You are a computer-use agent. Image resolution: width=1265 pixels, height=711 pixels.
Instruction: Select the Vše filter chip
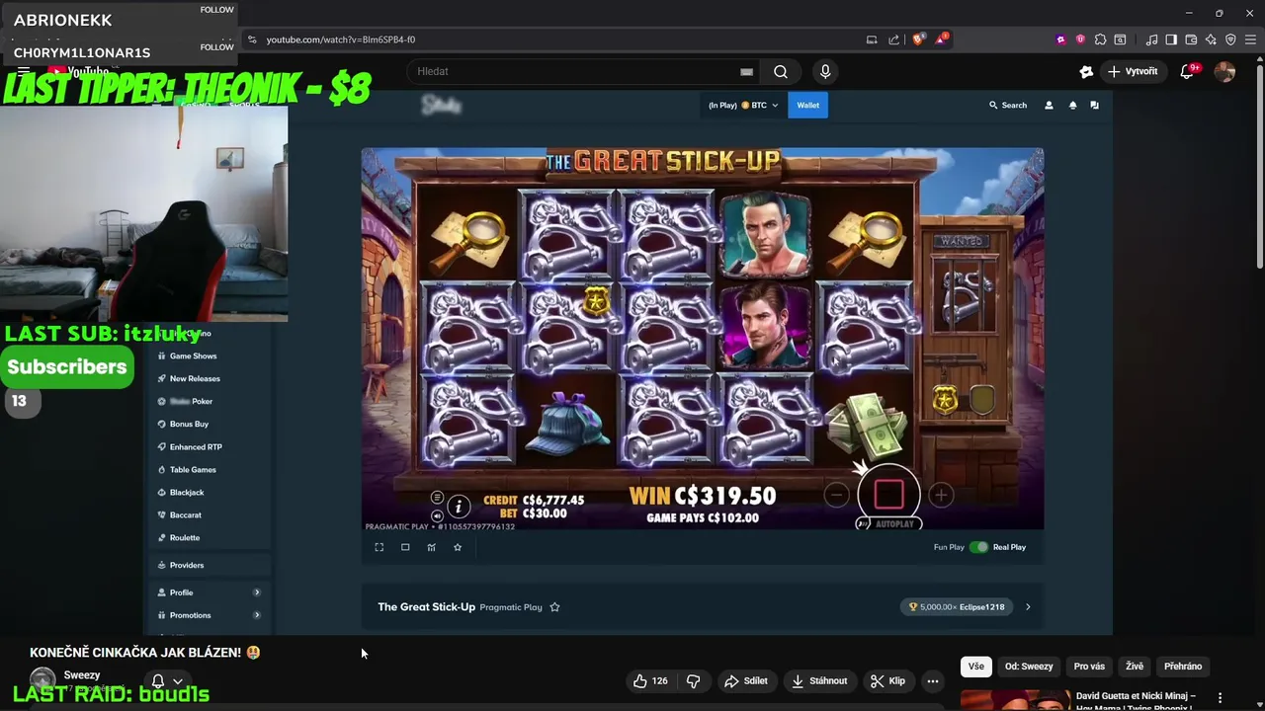click(976, 667)
